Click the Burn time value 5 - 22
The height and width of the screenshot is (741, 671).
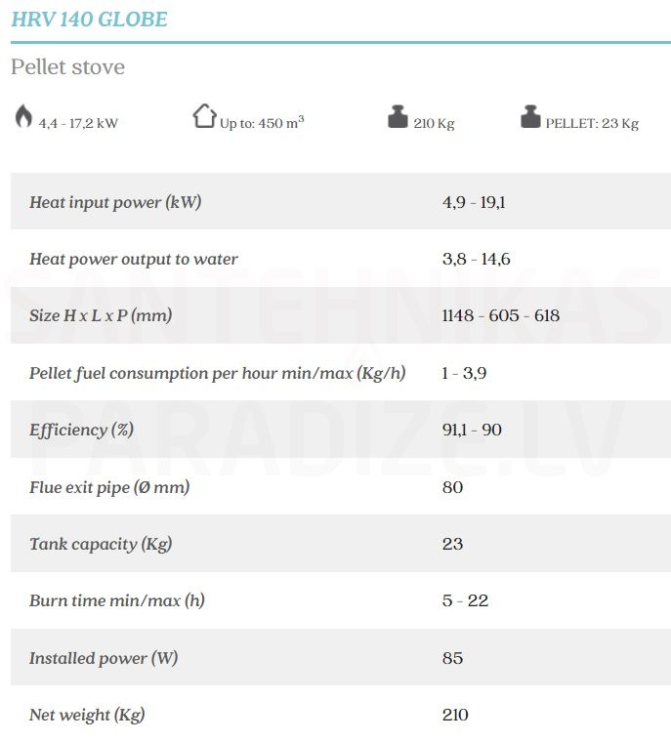[x=465, y=600]
